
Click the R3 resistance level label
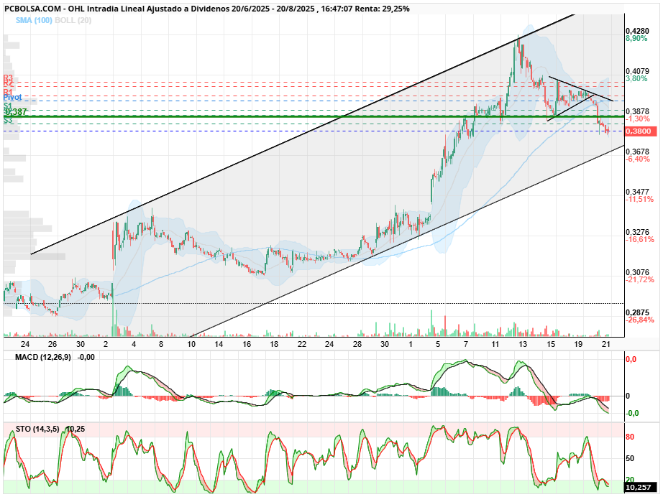click(8, 78)
